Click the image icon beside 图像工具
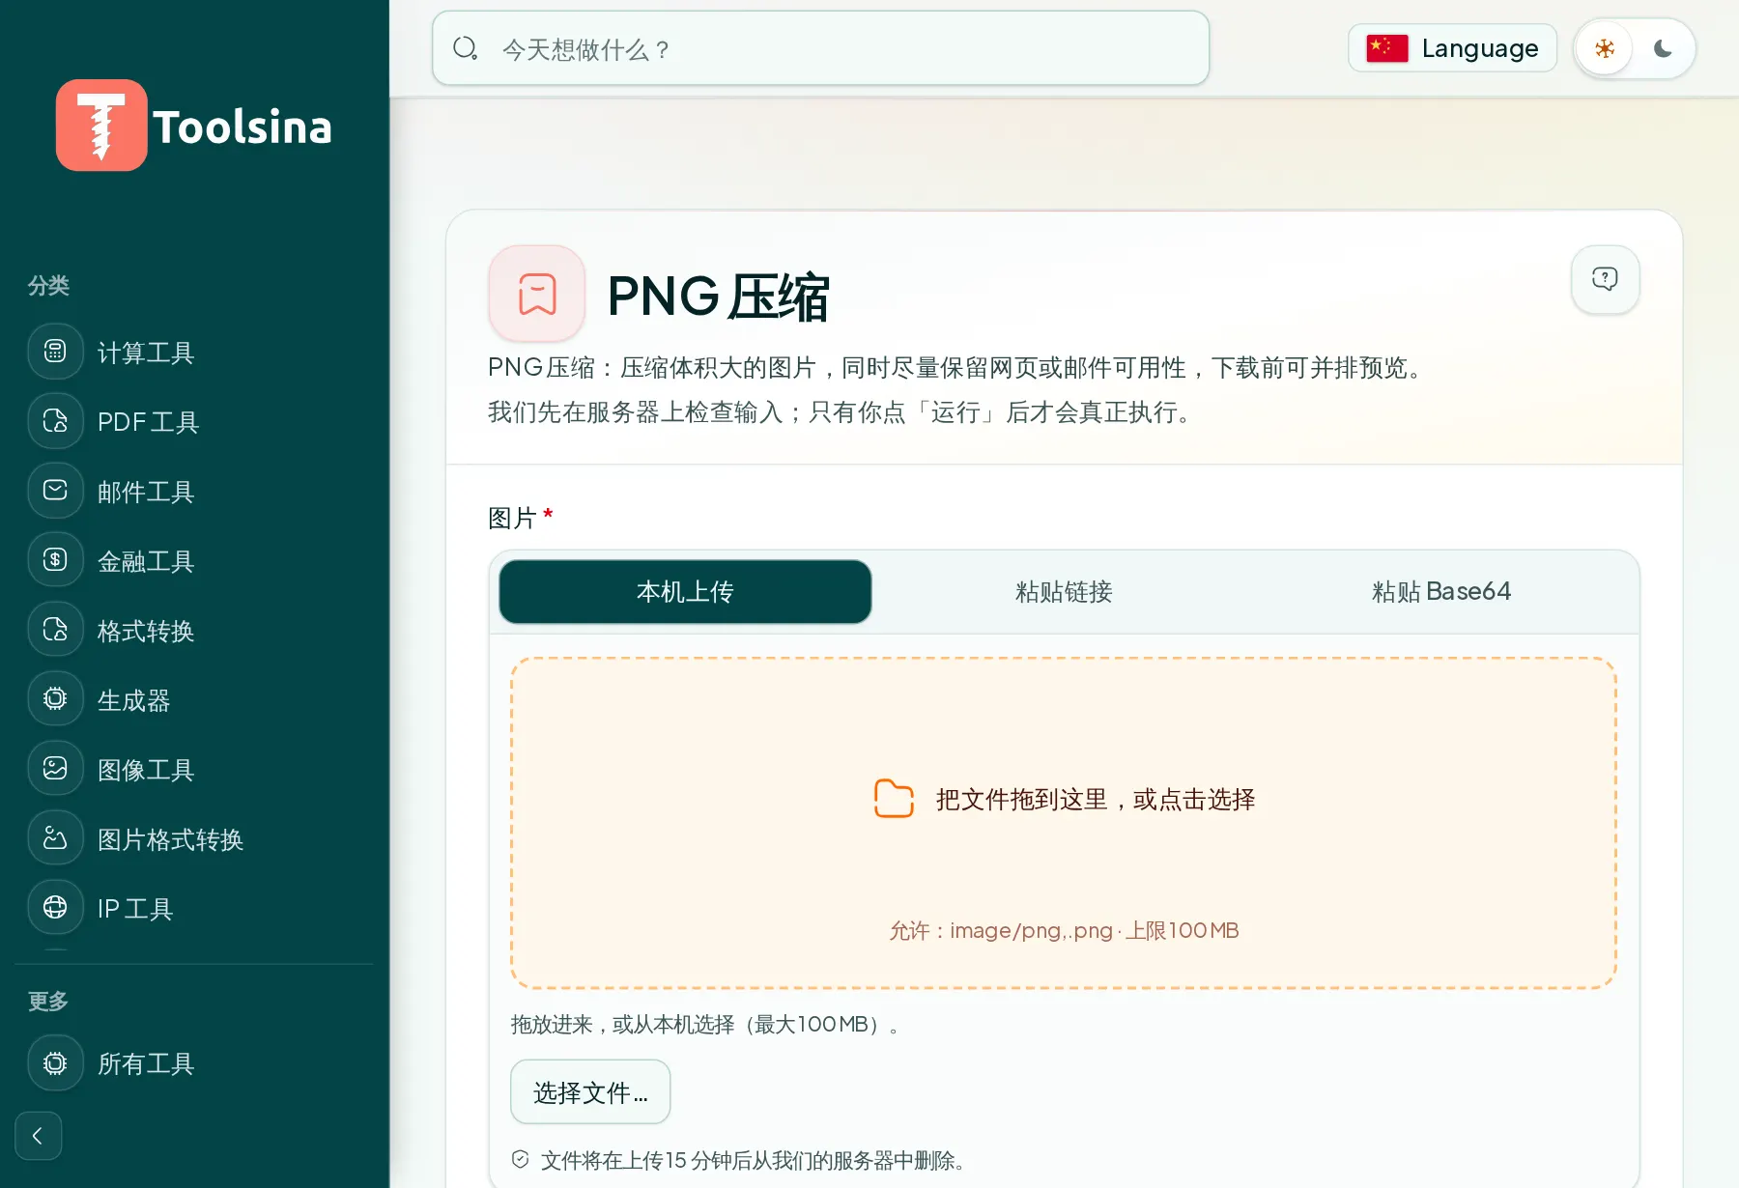1739x1188 pixels. (x=55, y=769)
